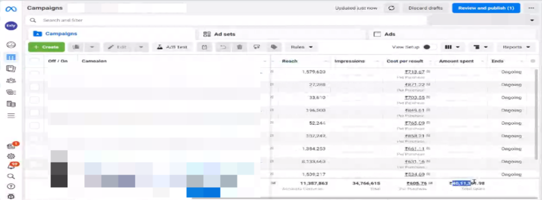Image resolution: width=542 pixels, height=200 pixels.
Task: Open the Account overview gauge icon
Action: [11, 45]
